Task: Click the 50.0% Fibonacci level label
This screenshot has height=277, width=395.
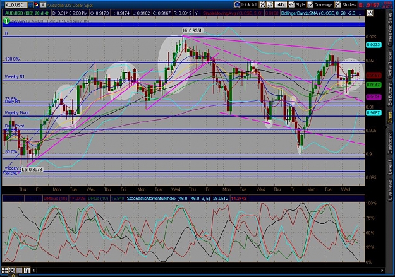Action: (11, 151)
